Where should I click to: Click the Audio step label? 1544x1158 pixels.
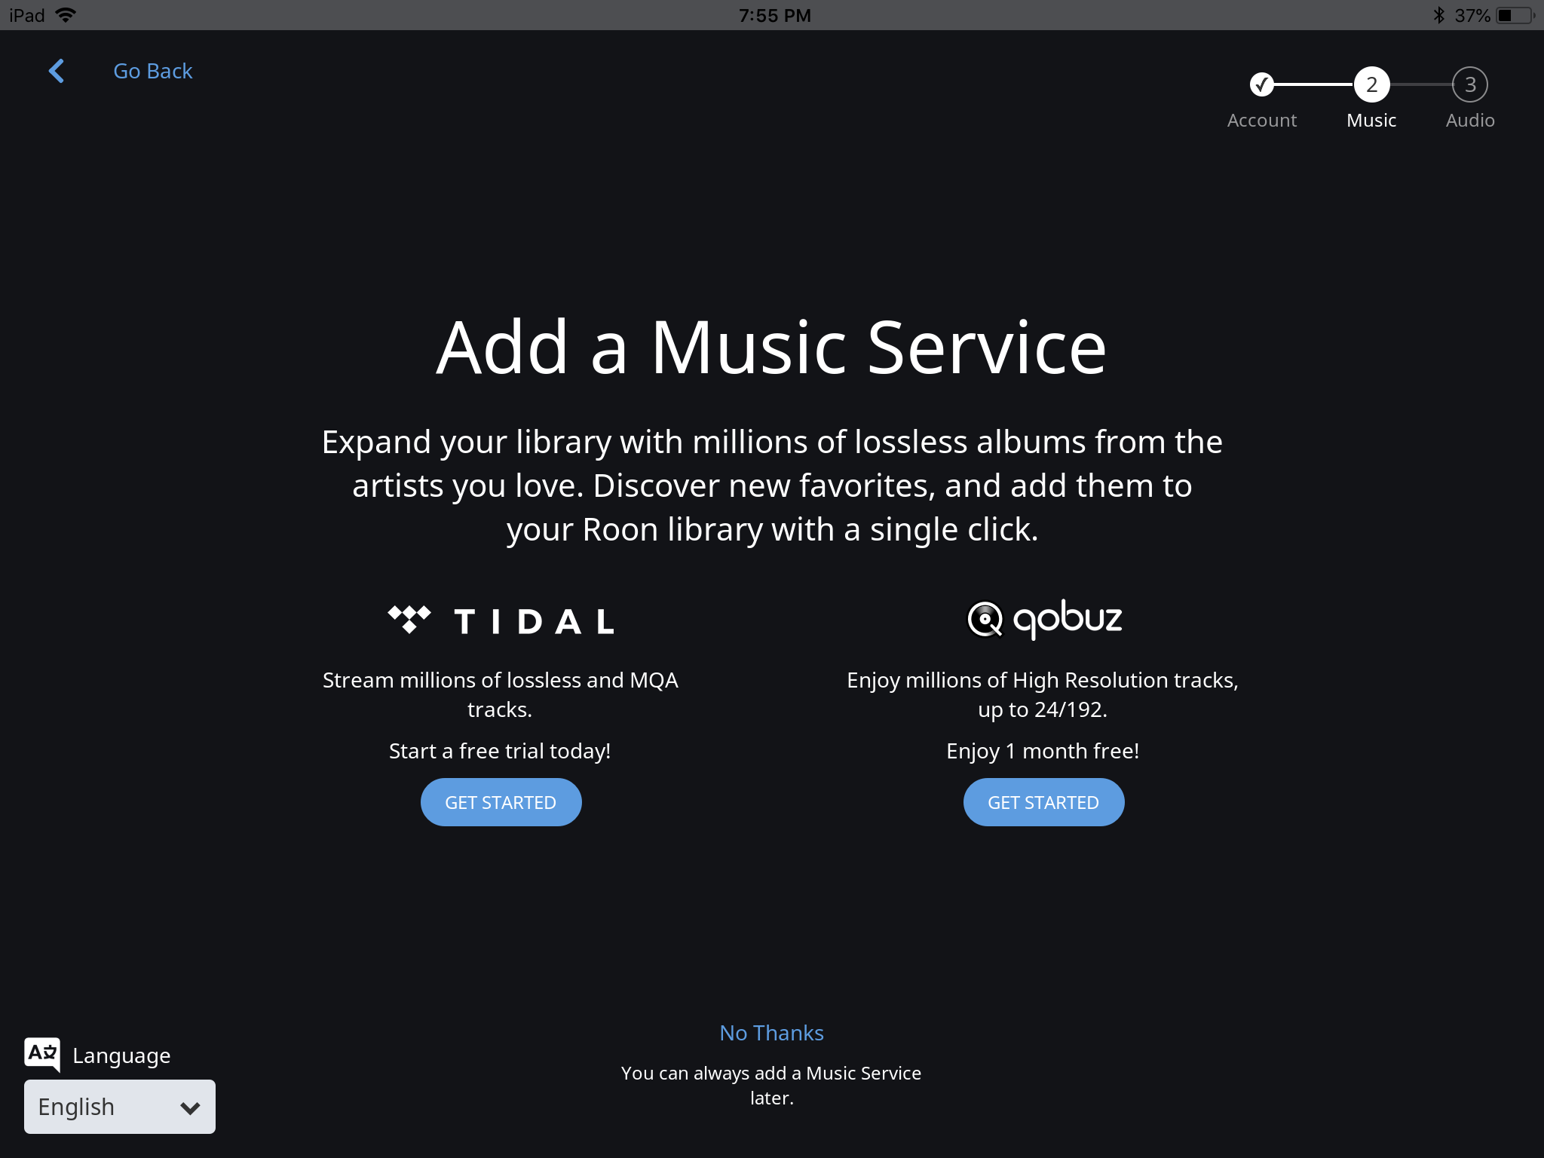coord(1469,121)
